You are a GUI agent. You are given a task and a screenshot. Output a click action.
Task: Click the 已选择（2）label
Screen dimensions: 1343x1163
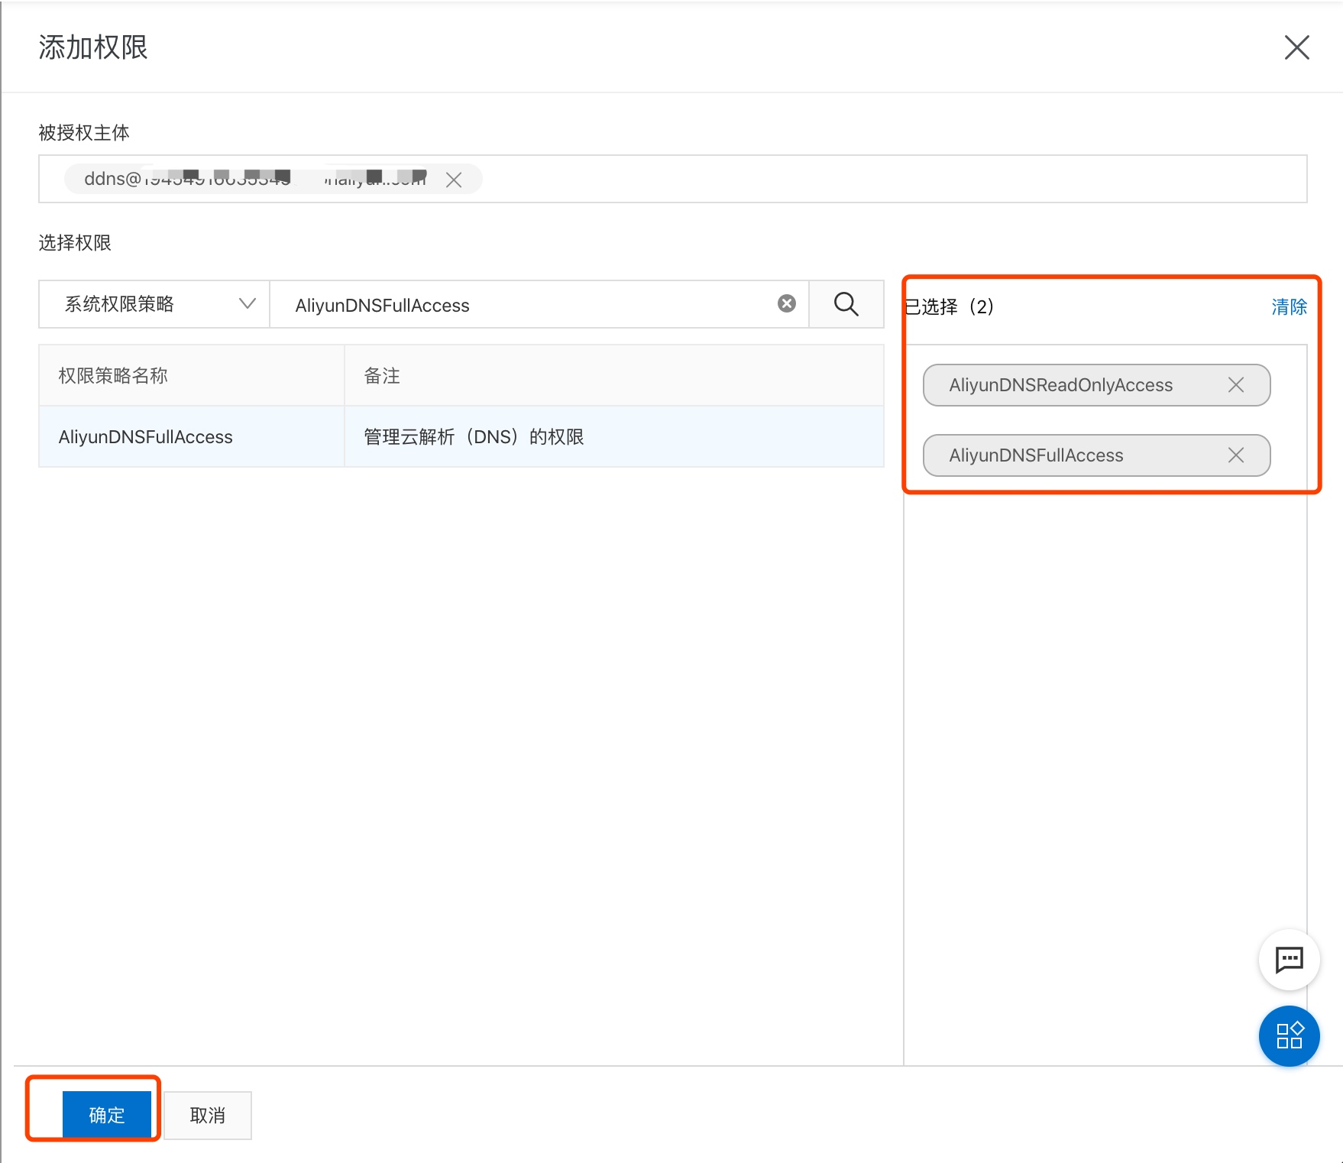[x=950, y=306]
